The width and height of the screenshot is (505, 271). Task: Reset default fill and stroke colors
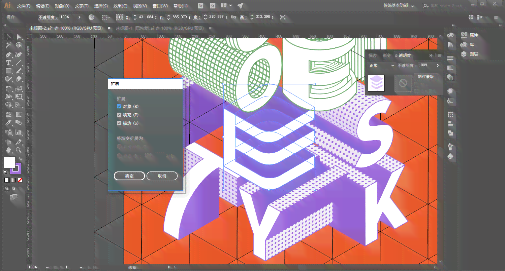(5, 172)
